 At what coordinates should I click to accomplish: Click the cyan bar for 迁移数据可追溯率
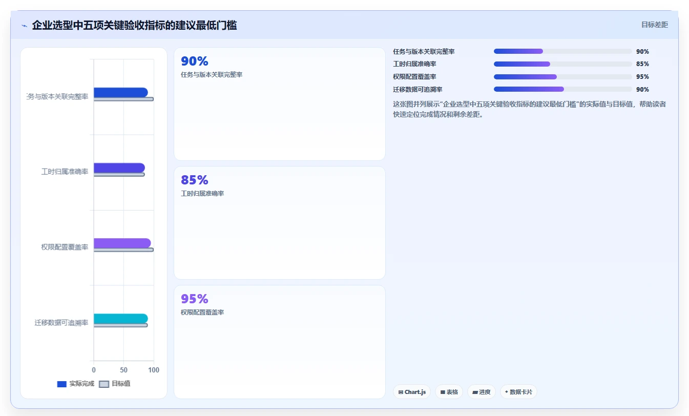tap(121, 318)
